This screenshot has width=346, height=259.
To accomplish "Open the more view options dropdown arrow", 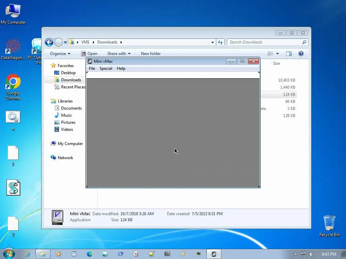I will click(277, 54).
